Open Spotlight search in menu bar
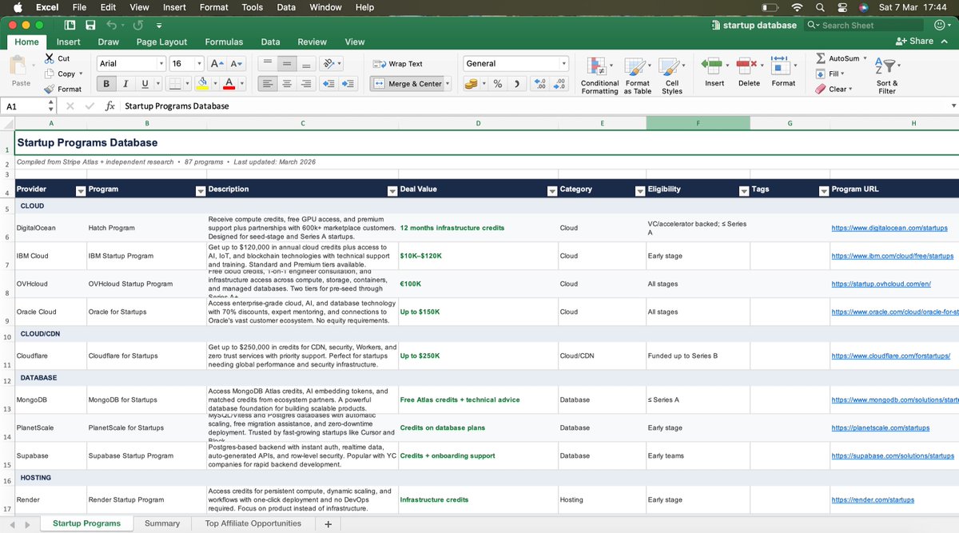 (x=820, y=7)
